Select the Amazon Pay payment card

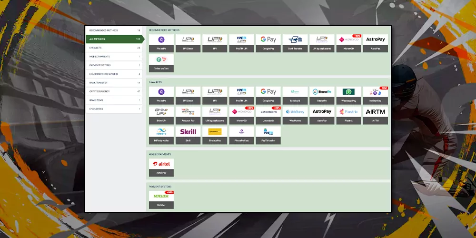[188, 115]
